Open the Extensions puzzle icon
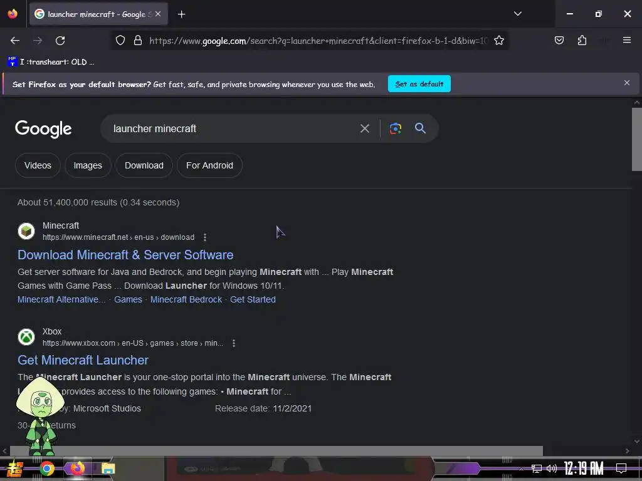Image resolution: width=642 pixels, height=481 pixels. [582, 41]
